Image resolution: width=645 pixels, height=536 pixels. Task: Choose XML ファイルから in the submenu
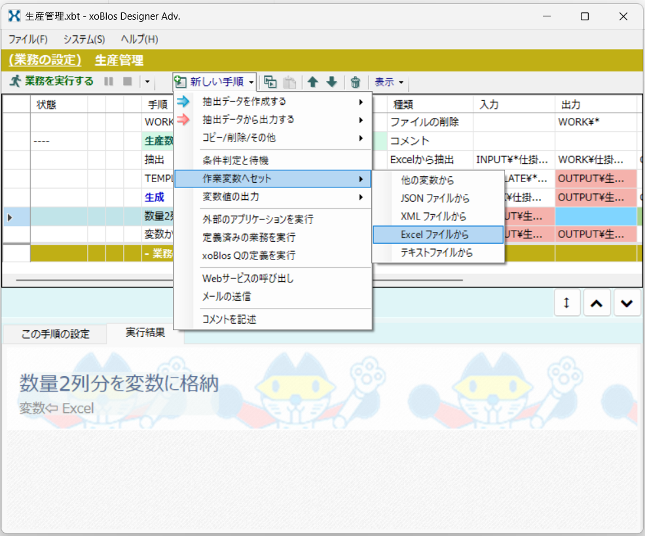438,216
